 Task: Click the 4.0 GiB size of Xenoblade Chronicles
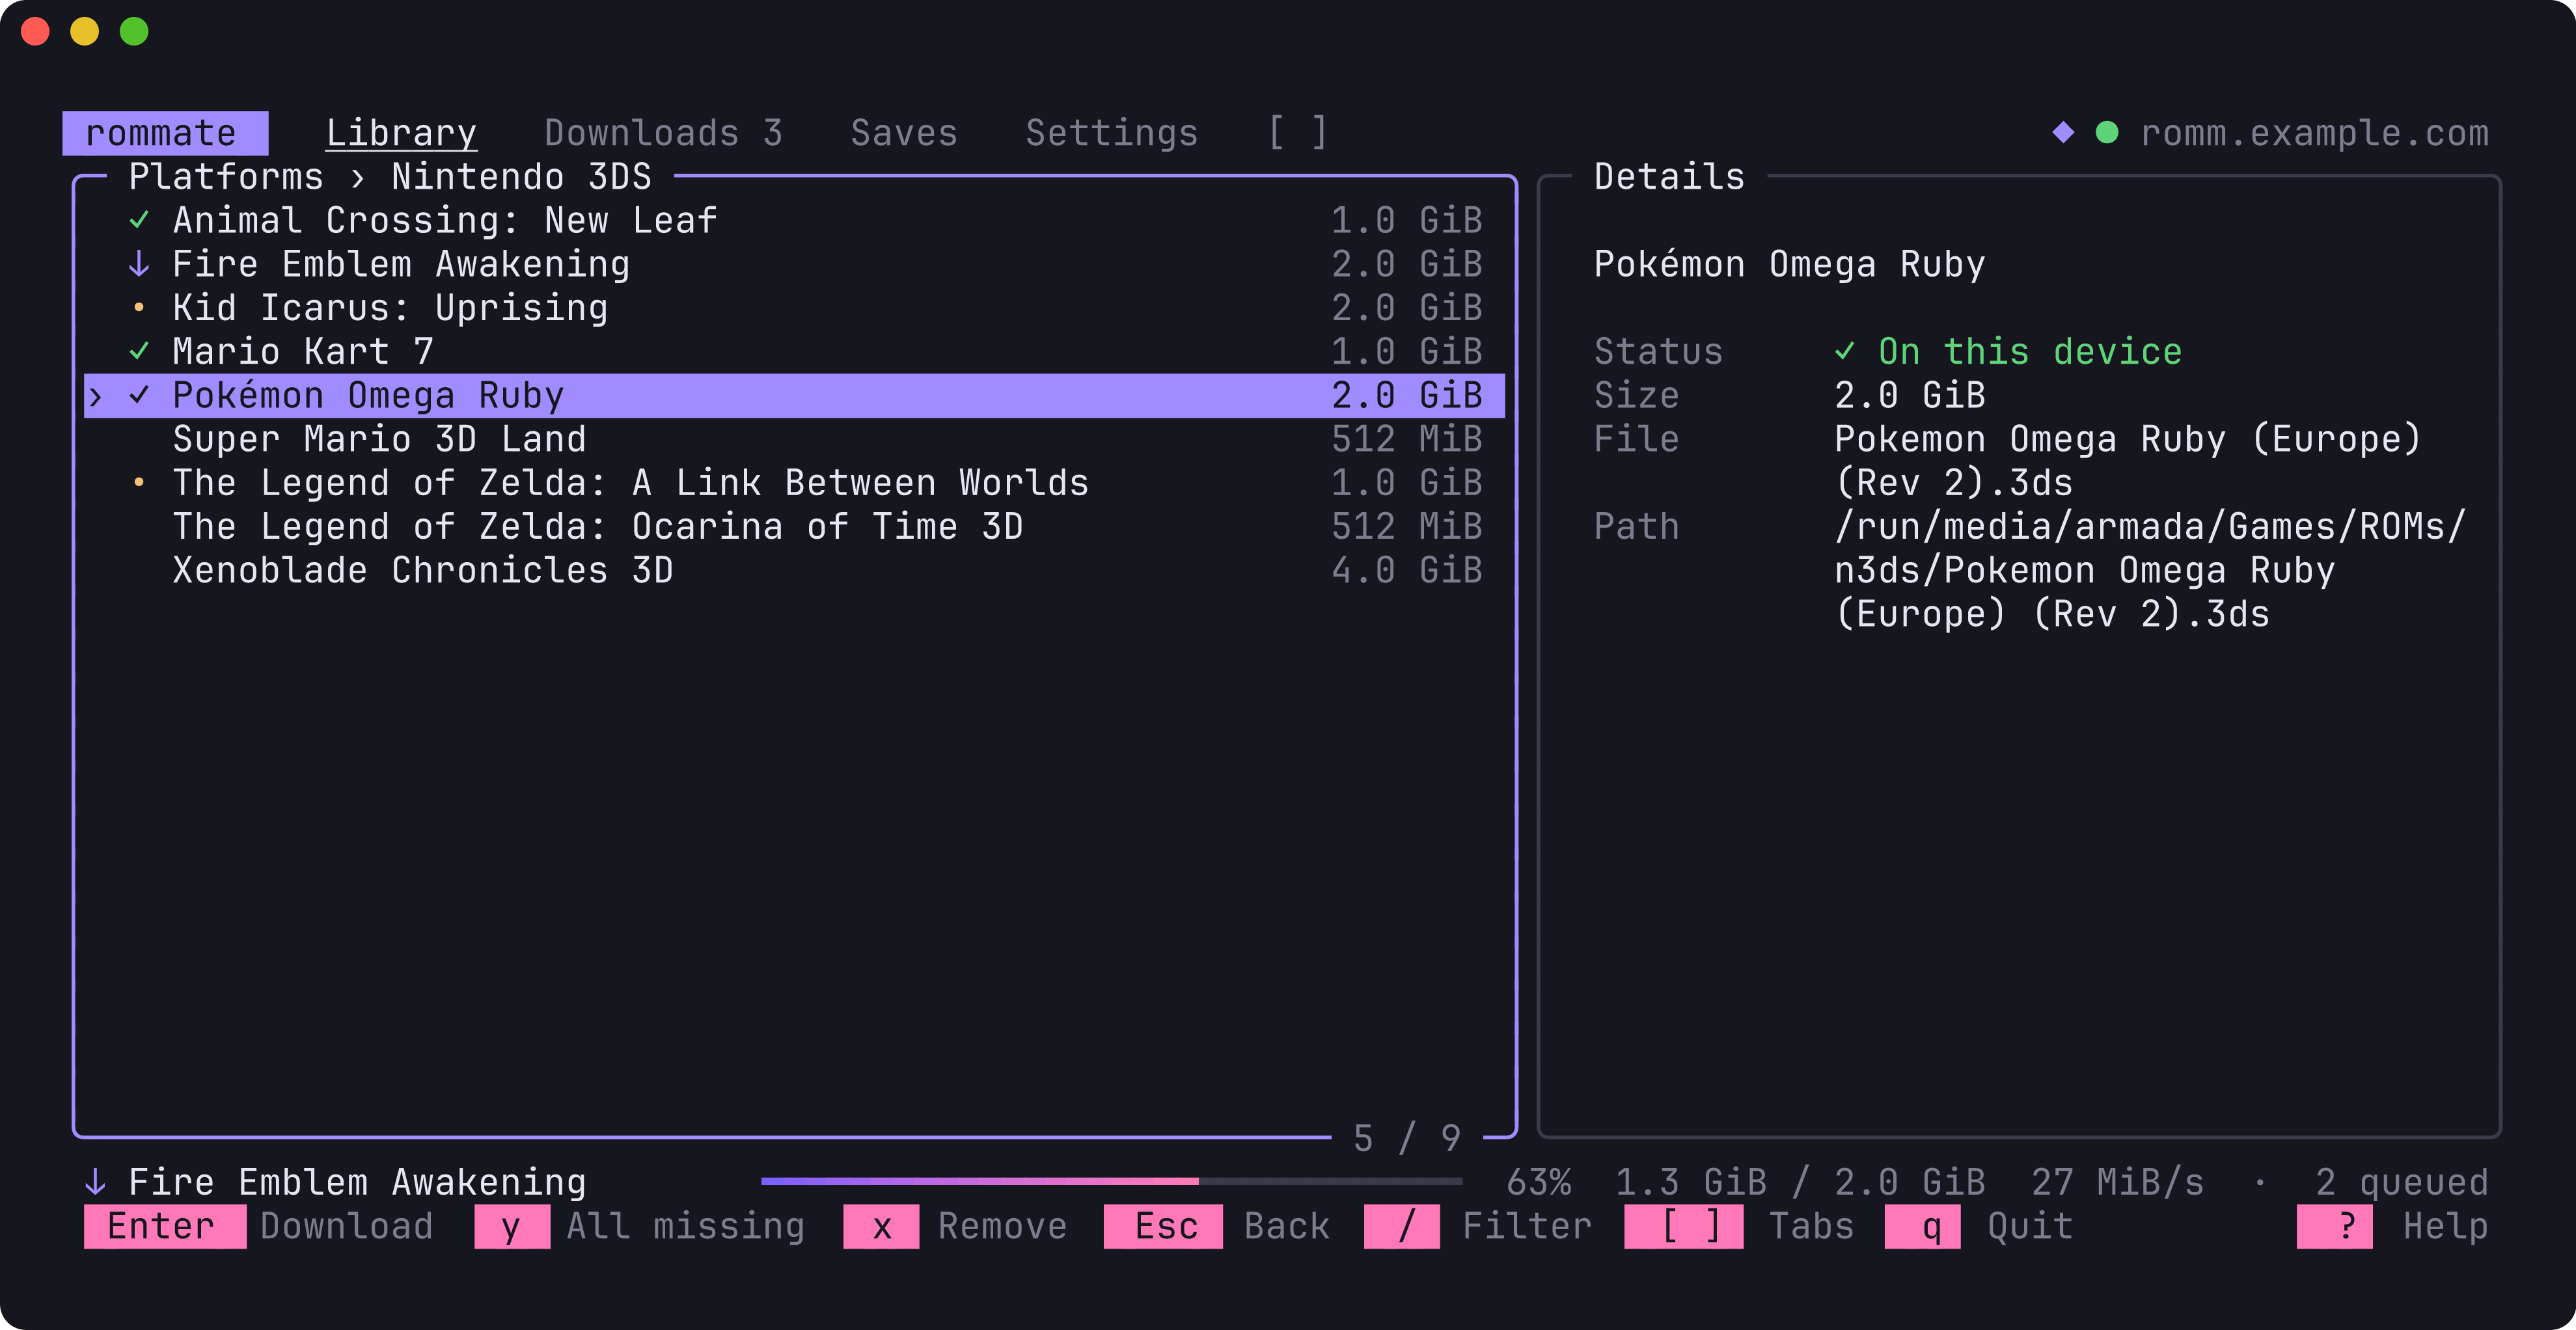(1406, 570)
